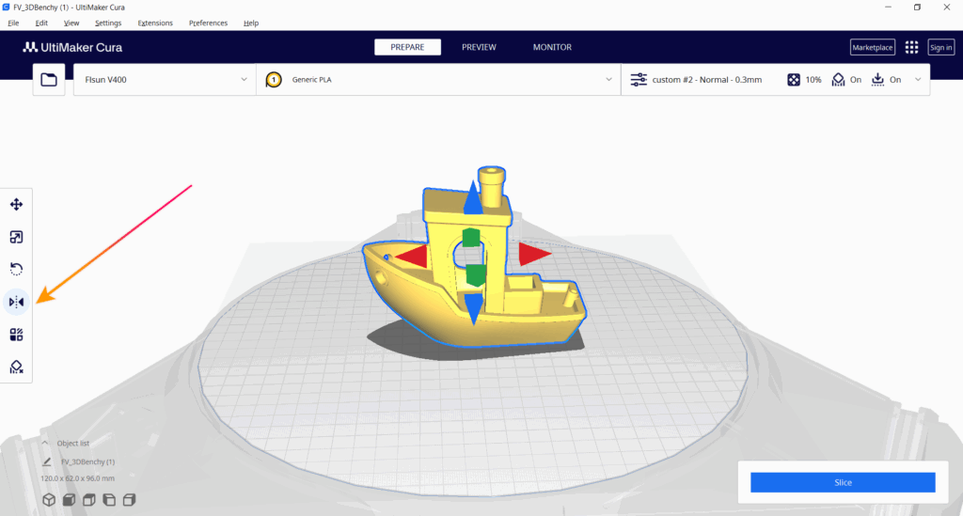Open the Preferences menu
The height and width of the screenshot is (516, 963).
[x=208, y=23]
